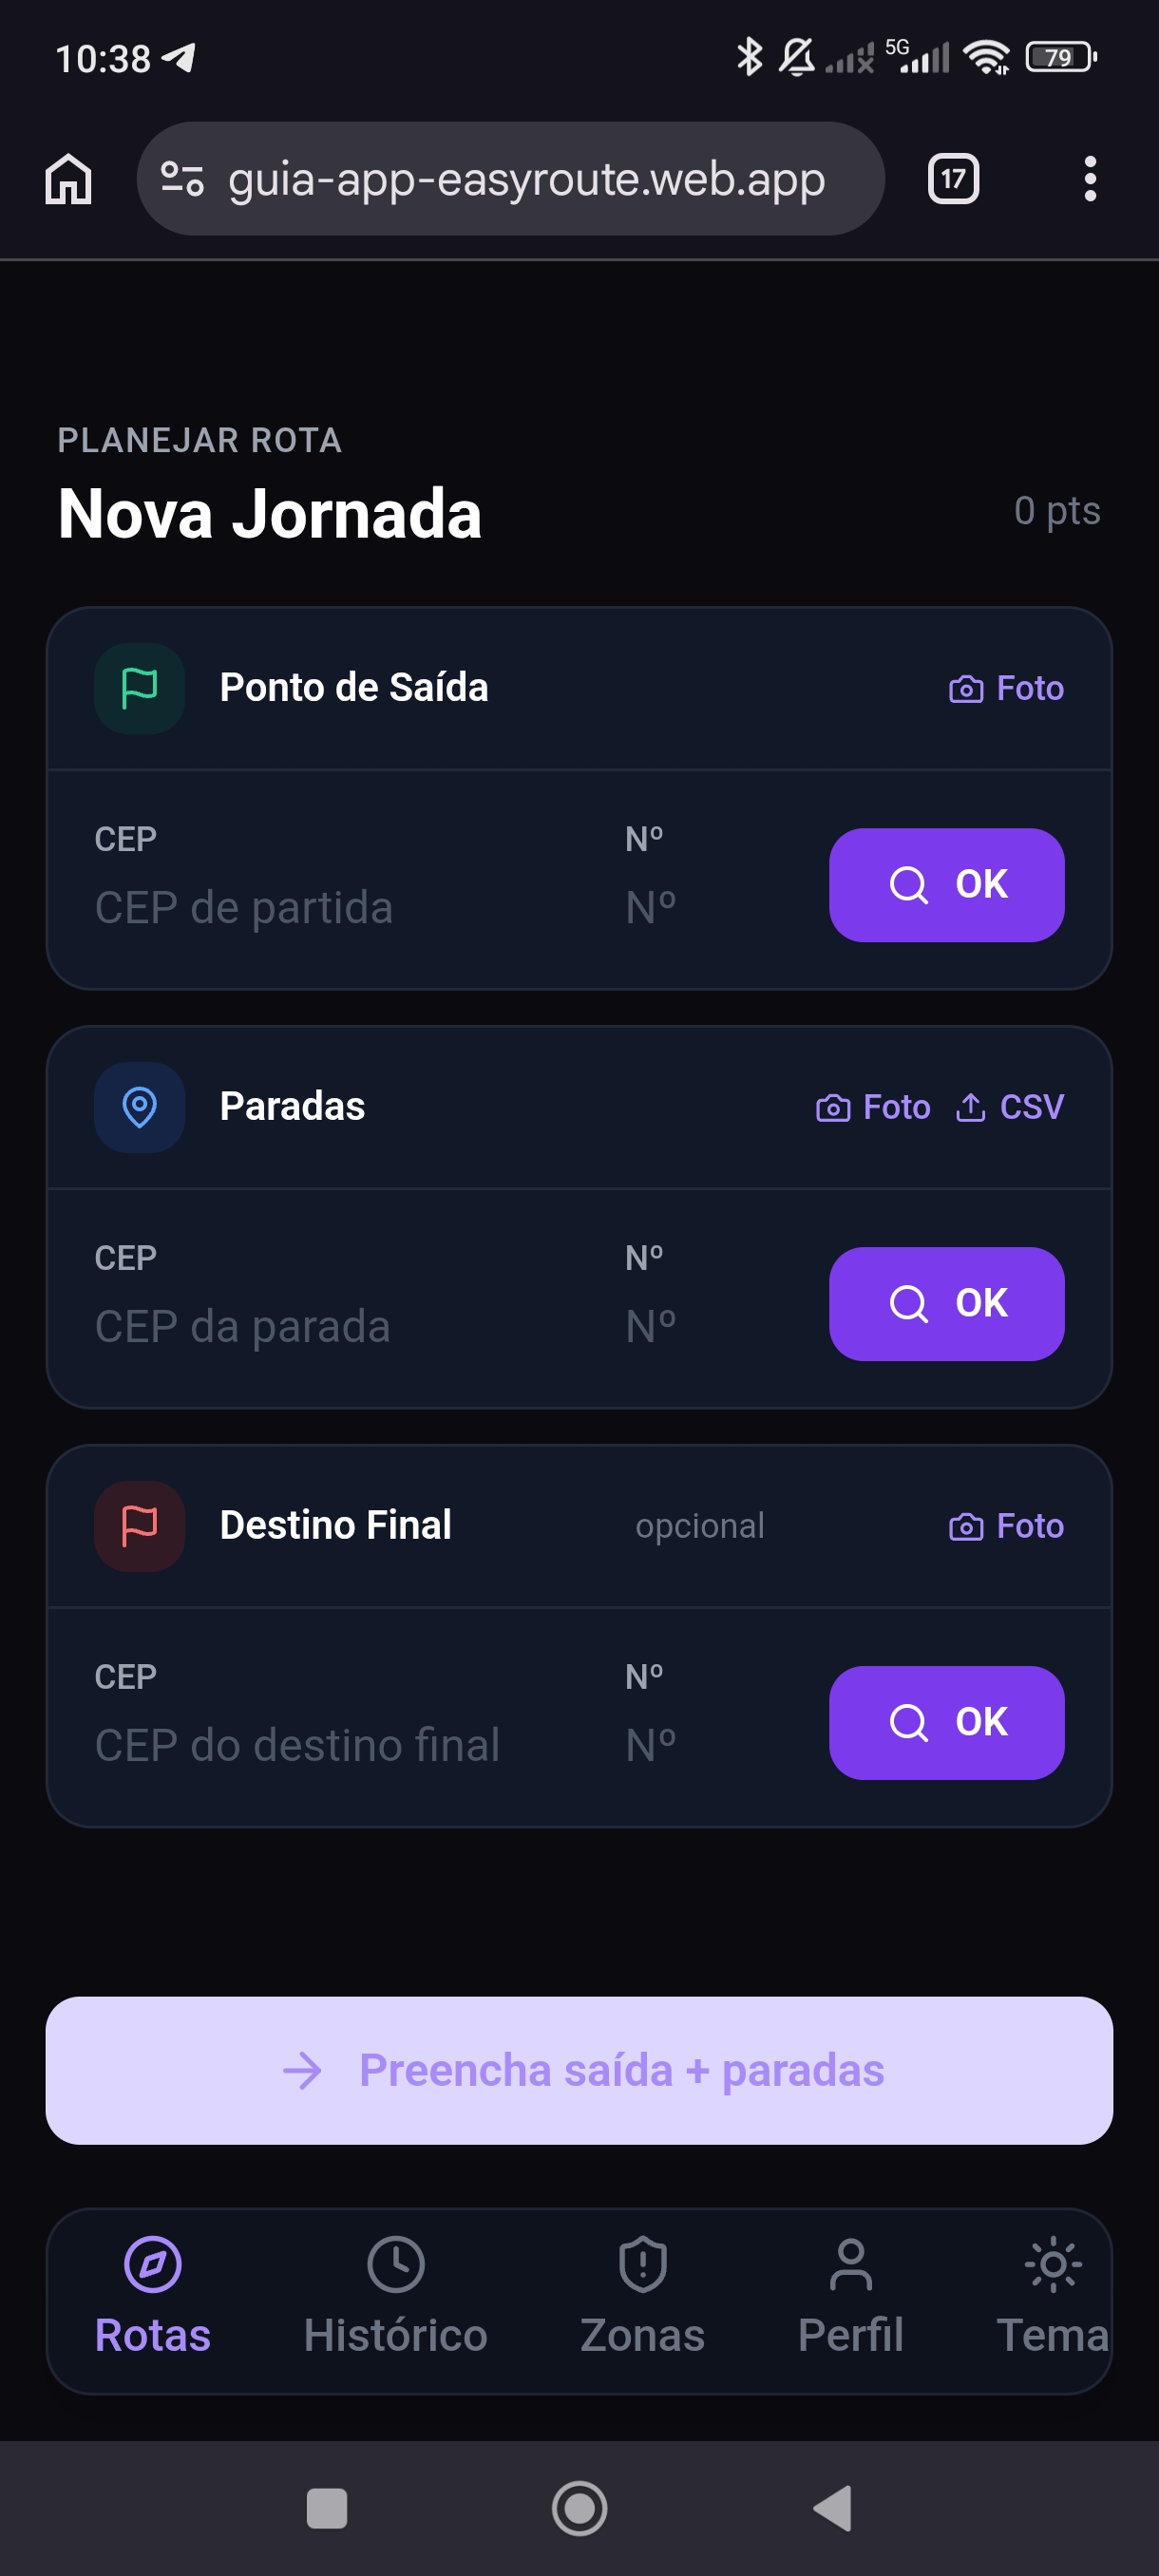Viewport: 1159px width, 2576px height.
Task: Open browser home page icon
Action: [69, 179]
